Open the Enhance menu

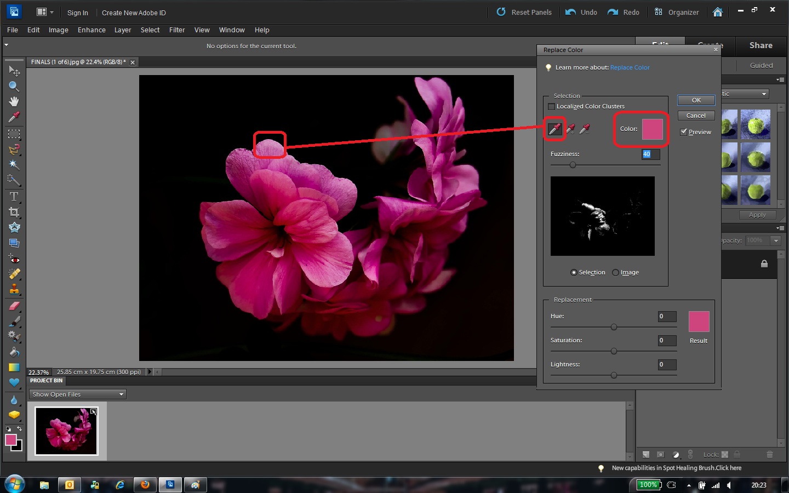(x=92, y=30)
